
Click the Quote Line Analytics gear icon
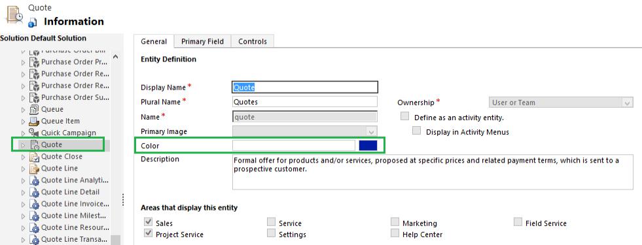35,180
